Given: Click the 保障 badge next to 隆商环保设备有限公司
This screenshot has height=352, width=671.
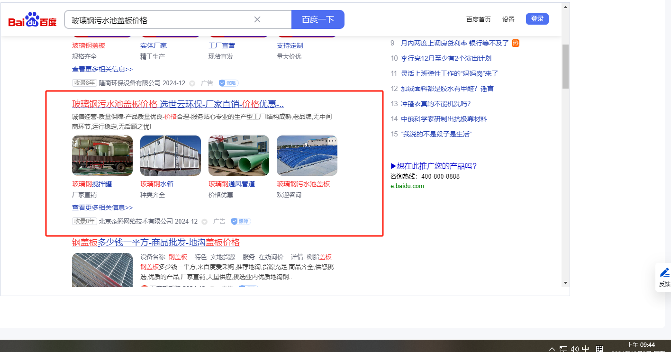Looking at the screenshot, I should (228, 83).
